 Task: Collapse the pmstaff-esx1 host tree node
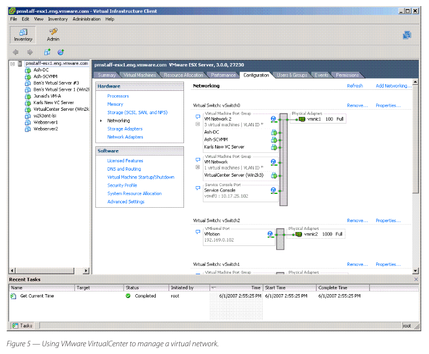click(x=13, y=64)
